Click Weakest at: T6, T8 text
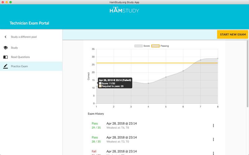The width and height of the screenshot is (249, 155). point(118,128)
